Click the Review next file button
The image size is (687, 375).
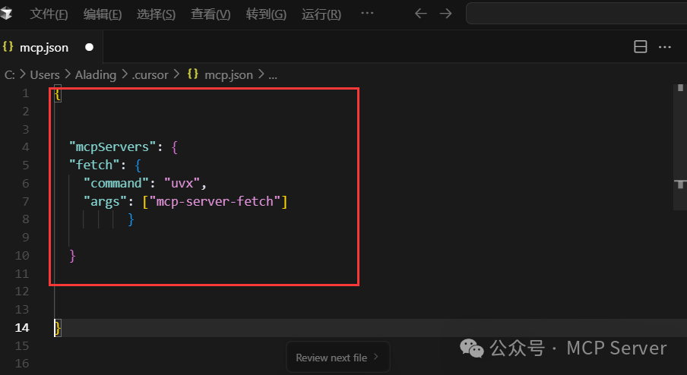[x=337, y=358]
